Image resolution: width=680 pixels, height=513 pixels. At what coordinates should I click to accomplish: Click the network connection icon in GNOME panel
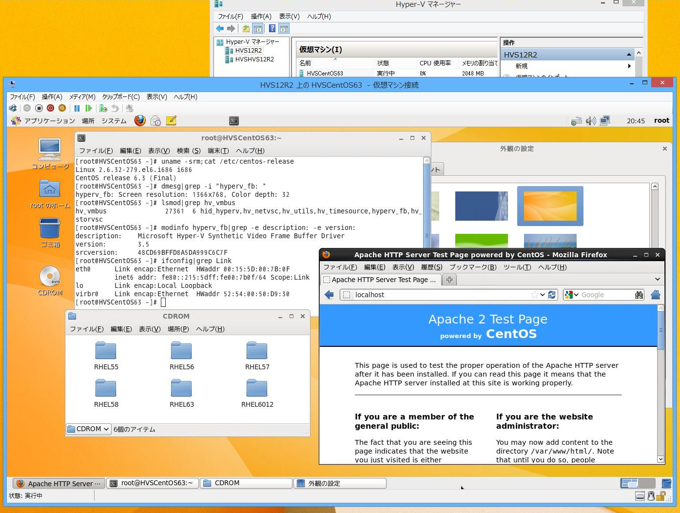coord(605,120)
